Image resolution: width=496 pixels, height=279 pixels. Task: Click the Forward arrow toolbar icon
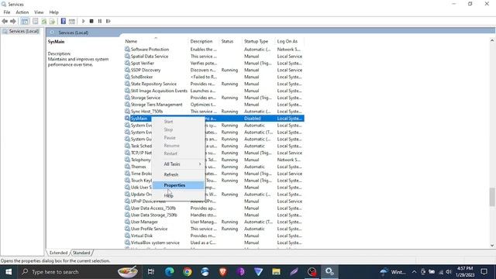(x=13, y=21)
